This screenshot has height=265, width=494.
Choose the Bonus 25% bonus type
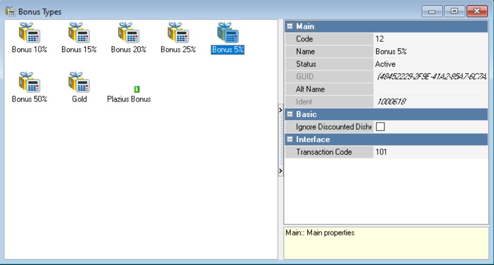pyautogui.click(x=178, y=33)
